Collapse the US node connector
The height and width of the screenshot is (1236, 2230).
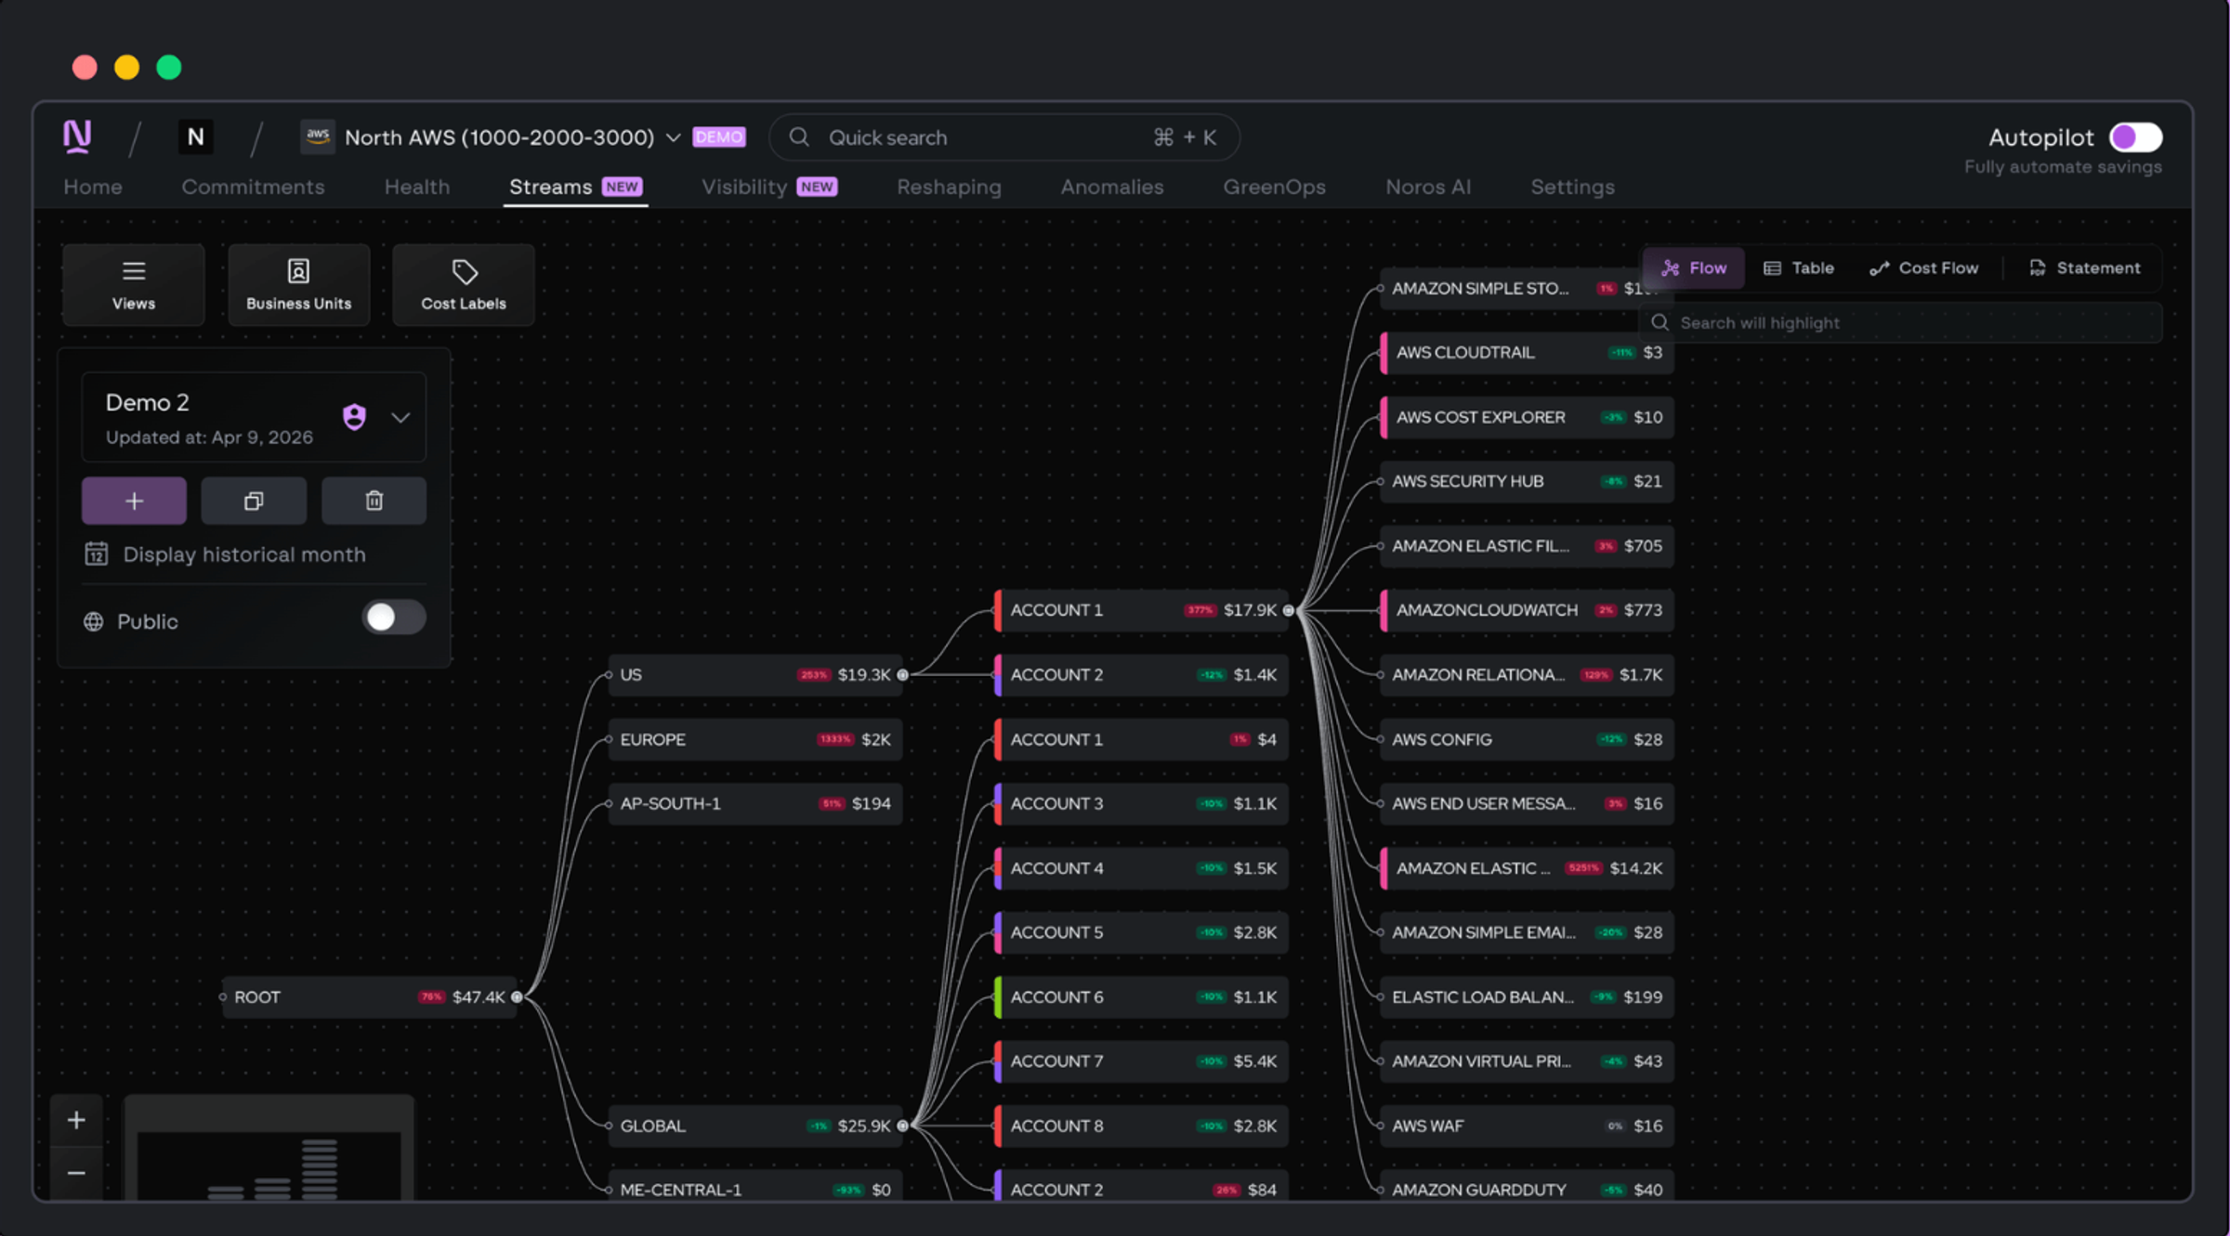click(902, 675)
